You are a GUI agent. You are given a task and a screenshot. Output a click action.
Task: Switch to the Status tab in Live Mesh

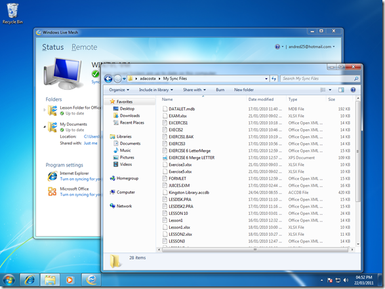pos(52,47)
